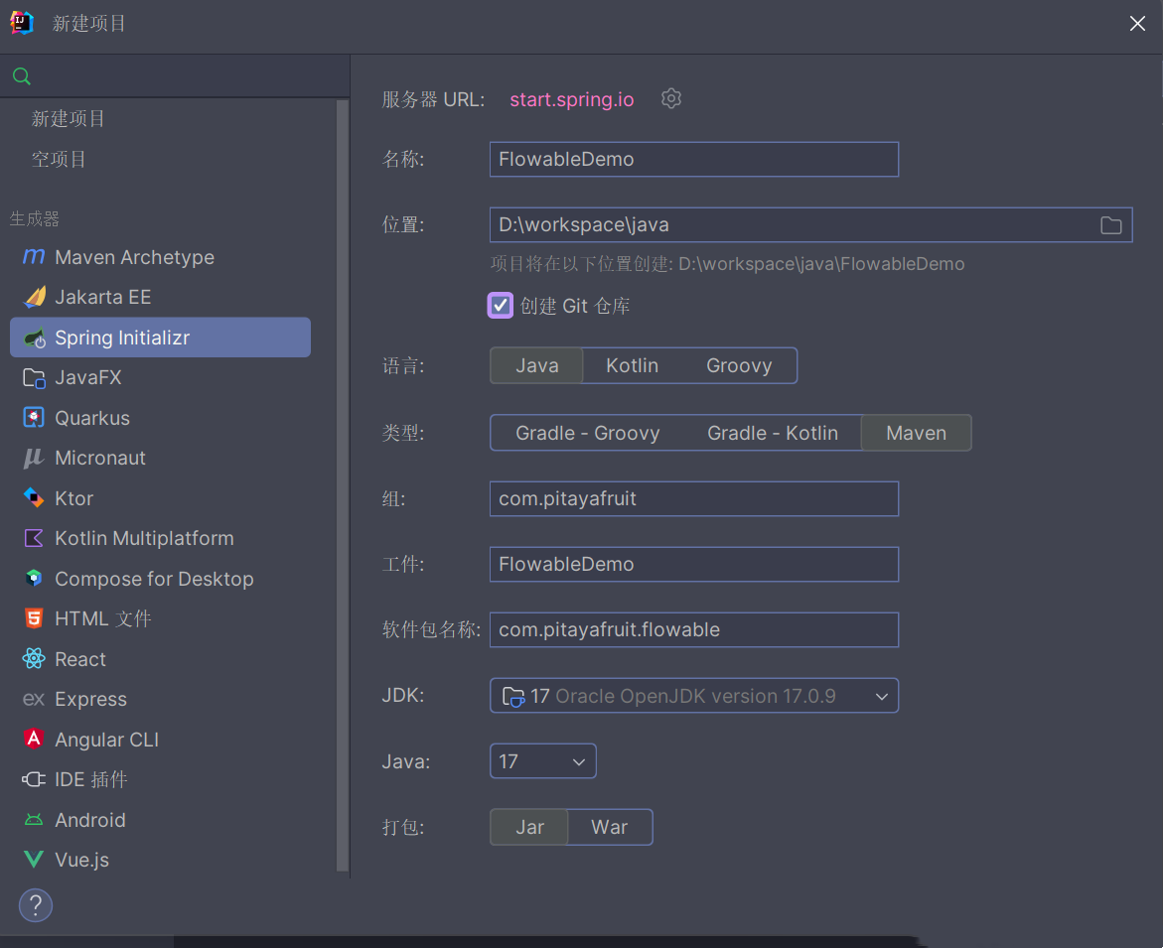Click the server URL settings gear icon
1163x948 pixels.
(671, 98)
